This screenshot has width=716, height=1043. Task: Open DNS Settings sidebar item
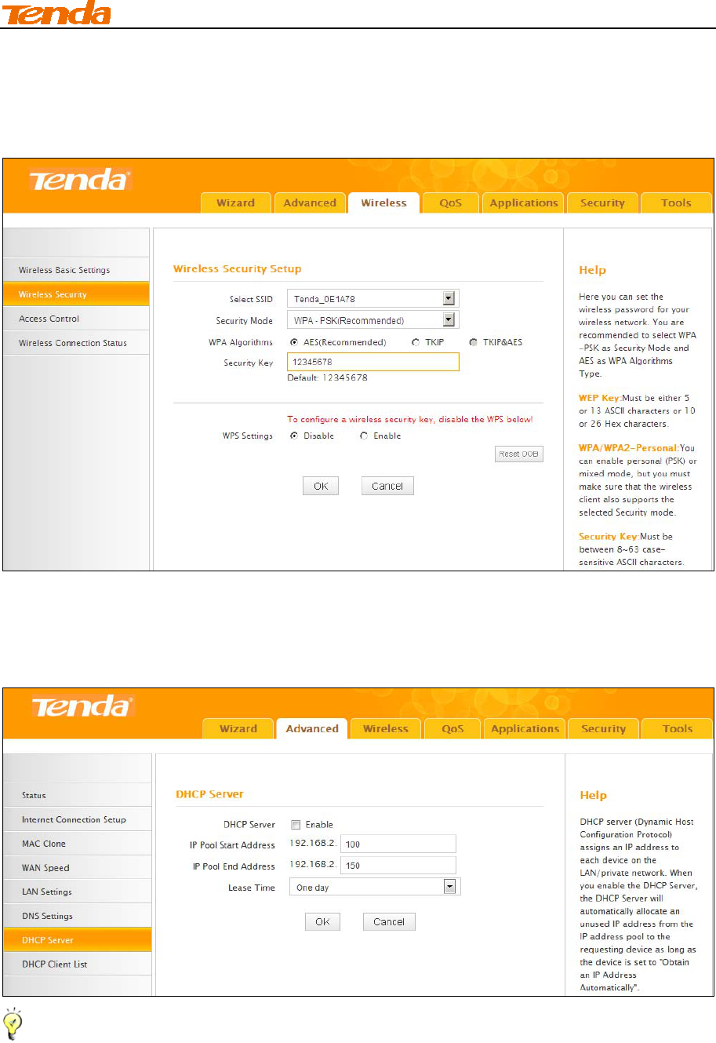[77, 916]
